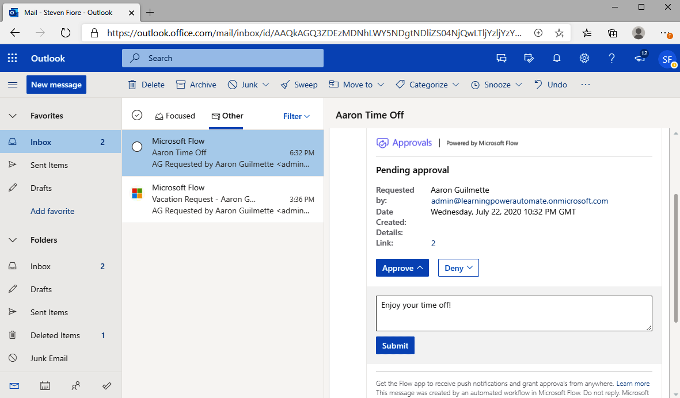Close the Mail - Steven Fiore tab
This screenshot has height=398, width=680.
(x=131, y=13)
